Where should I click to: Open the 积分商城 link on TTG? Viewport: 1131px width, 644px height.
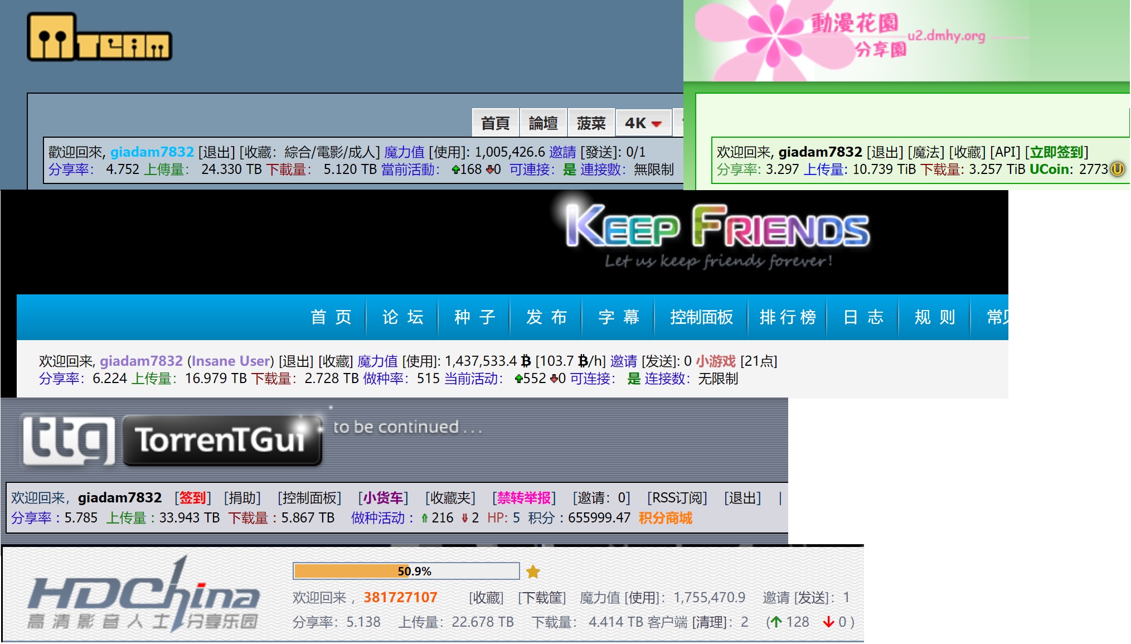pos(665,517)
